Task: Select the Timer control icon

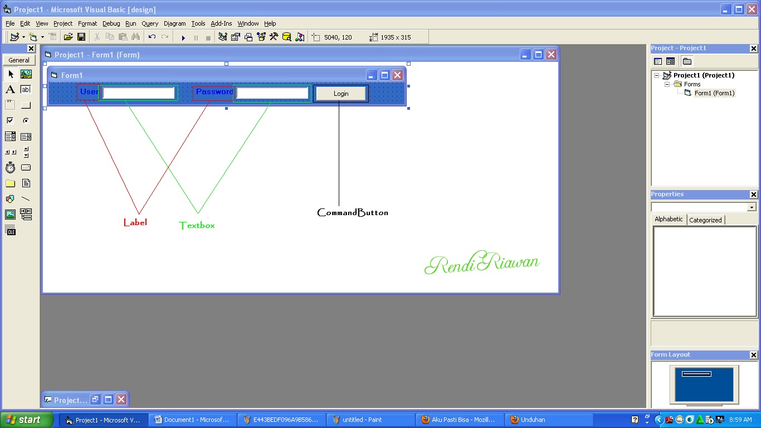Action: click(x=10, y=167)
